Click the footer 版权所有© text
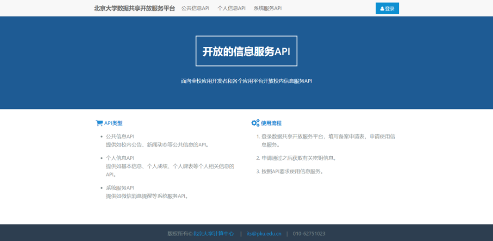Image resolution: width=493 pixels, height=241 pixels. point(180,234)
